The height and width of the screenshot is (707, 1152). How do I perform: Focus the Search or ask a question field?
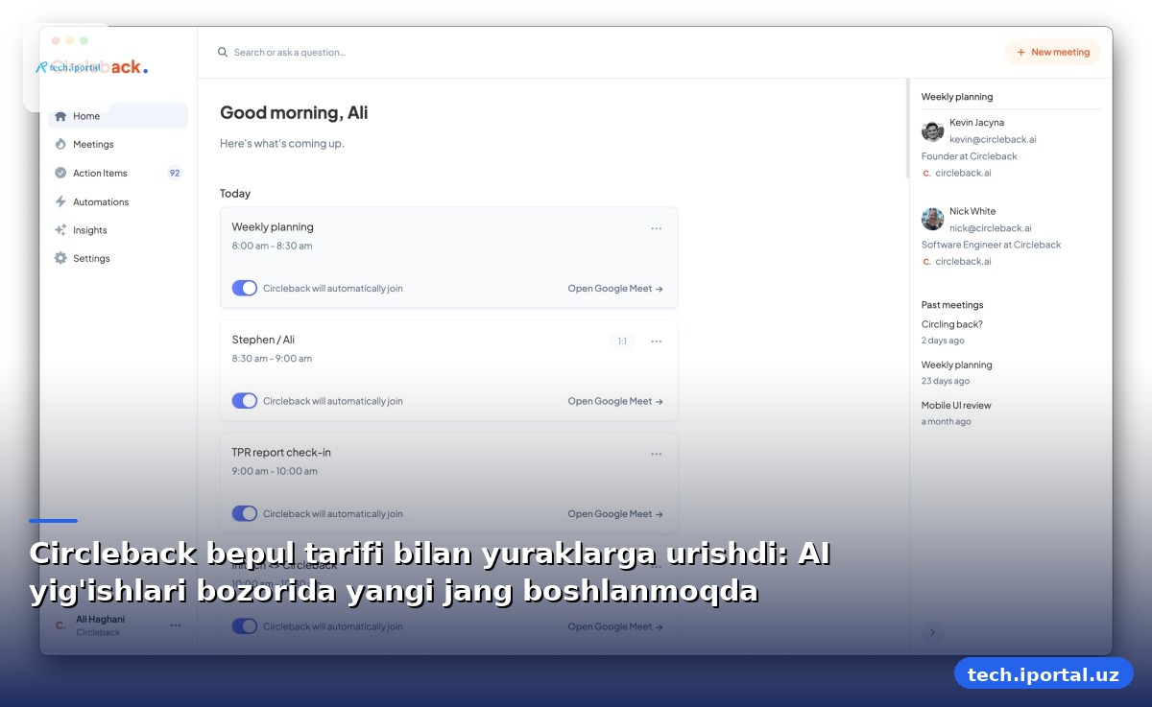click(290, 52)
